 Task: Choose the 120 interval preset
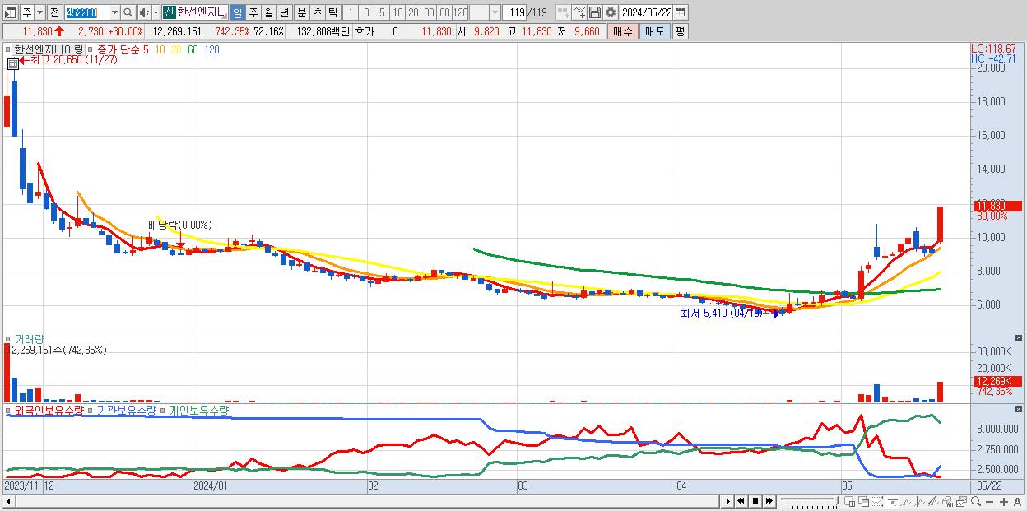(461, 12)
